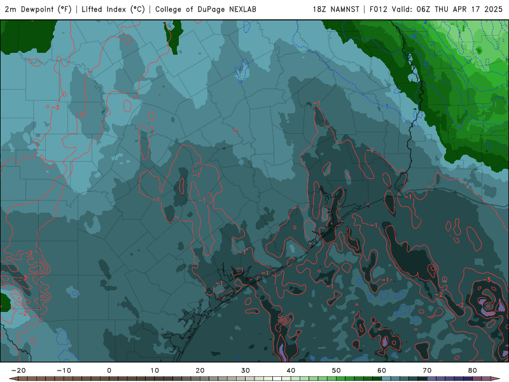This screenshot has width=509, height=382.
Task: Click the "80" colorbar label
Action: click(x=473, y=371)
